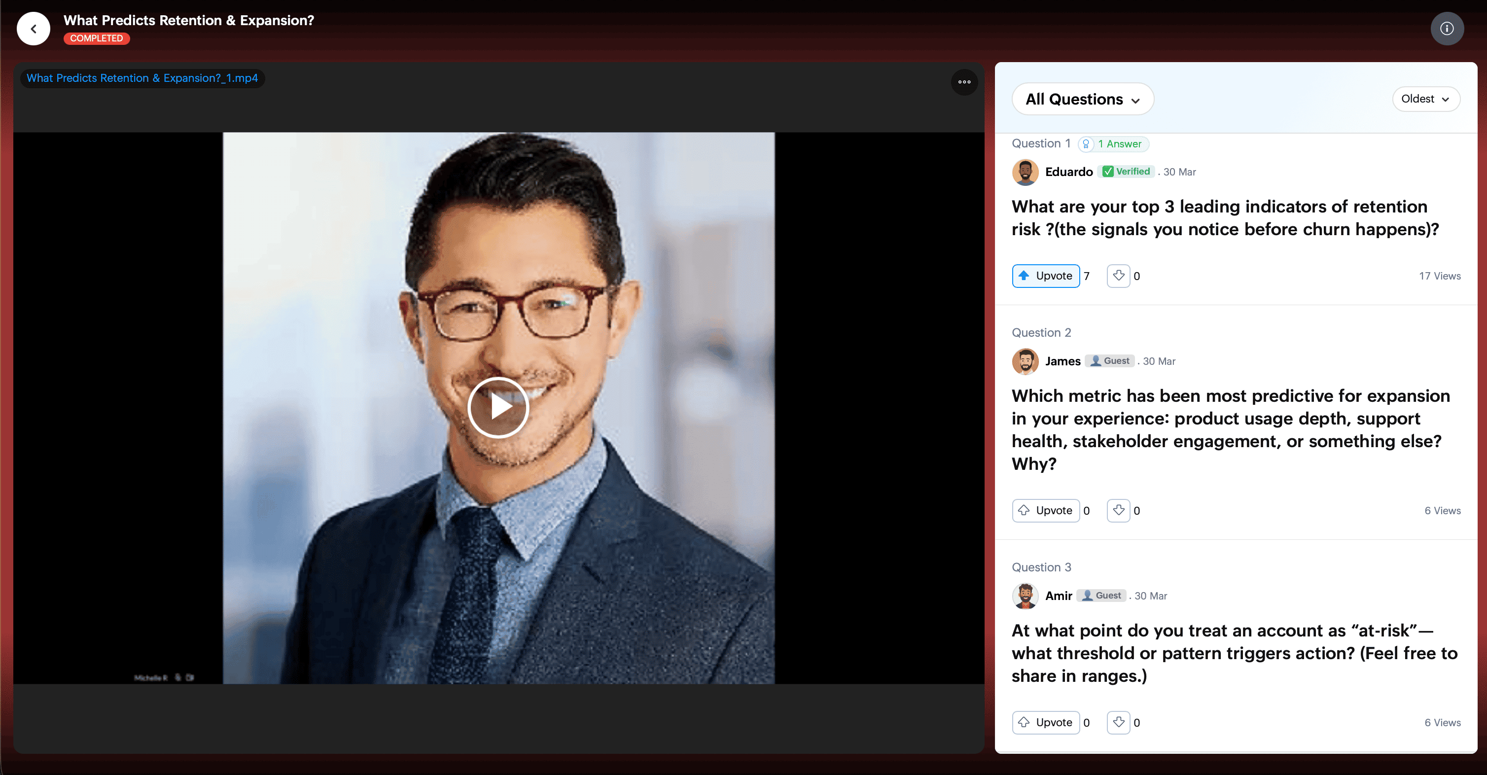Screen dimensions: 1487x775
Task: Click the Question 2 label
Action: point(1041,332)
